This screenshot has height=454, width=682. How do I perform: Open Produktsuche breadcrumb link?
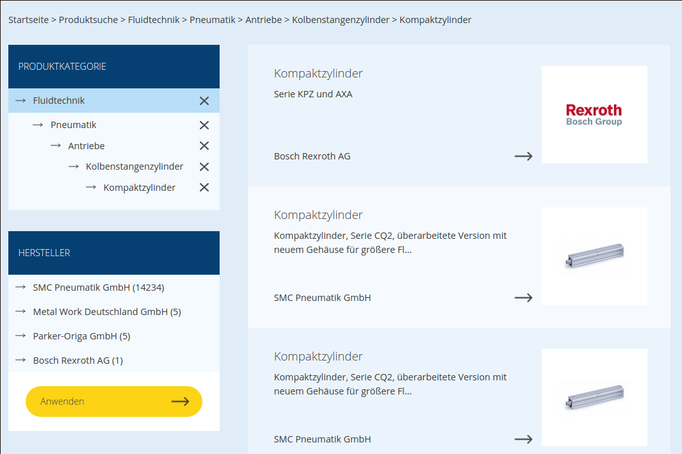click(88, 20)
